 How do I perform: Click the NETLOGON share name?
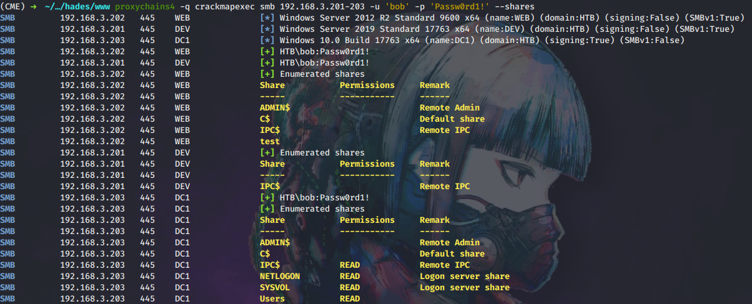[280, 276]
